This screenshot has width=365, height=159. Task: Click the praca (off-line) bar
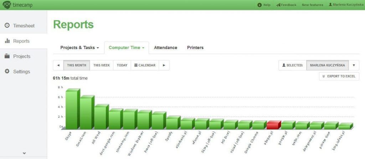coord(159,121)
